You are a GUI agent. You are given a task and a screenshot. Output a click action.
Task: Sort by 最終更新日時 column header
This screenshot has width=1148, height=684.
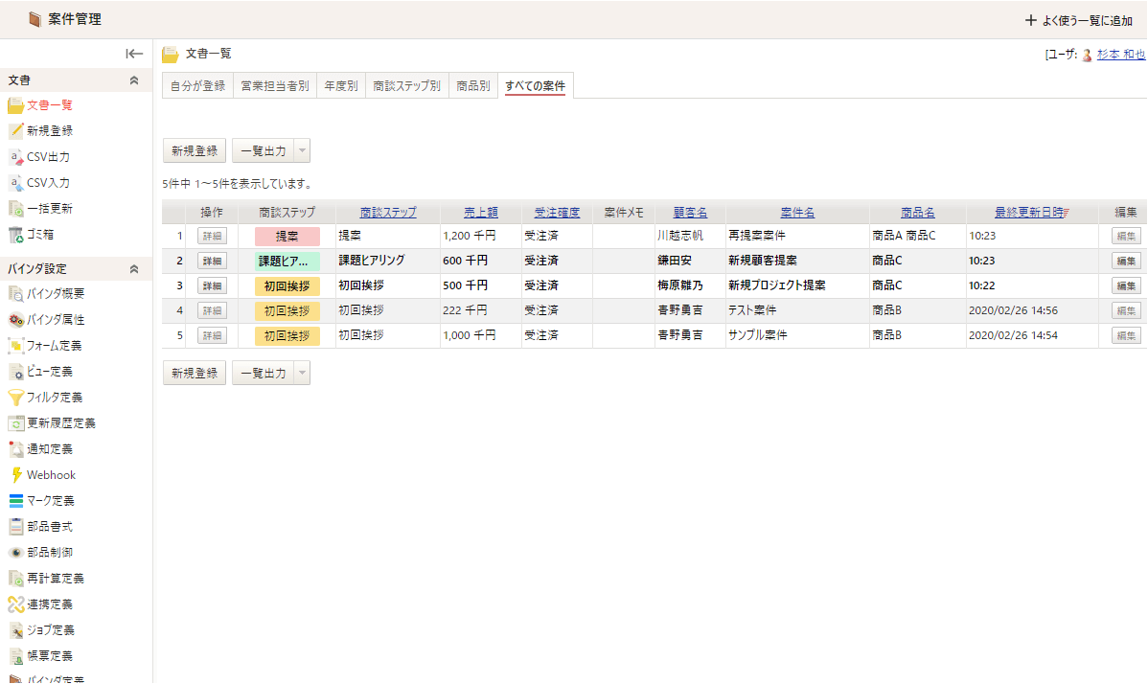pos(1028,213)
